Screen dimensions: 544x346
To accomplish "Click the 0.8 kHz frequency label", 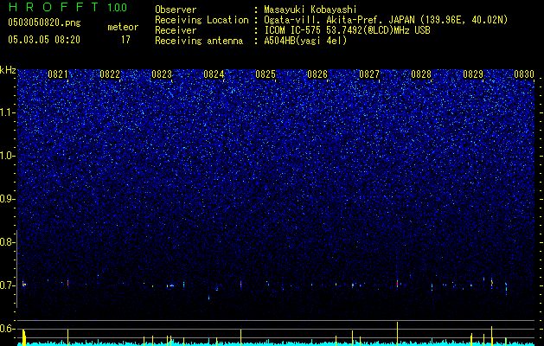I will [7, 242].
